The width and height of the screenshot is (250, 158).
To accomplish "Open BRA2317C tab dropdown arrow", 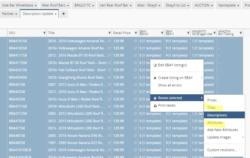I will (93, 6).
